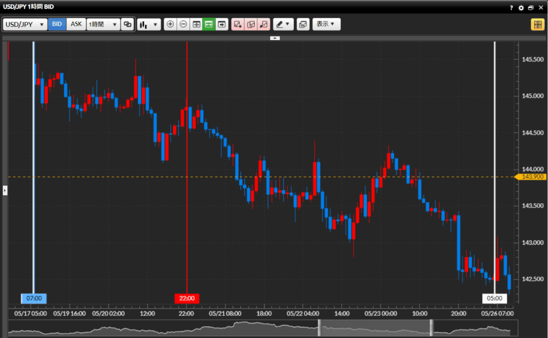Viewport: 548px width, 338px height.
Task: Toggle the yellow crosshair cursor button
Action: tap(537, 25)
